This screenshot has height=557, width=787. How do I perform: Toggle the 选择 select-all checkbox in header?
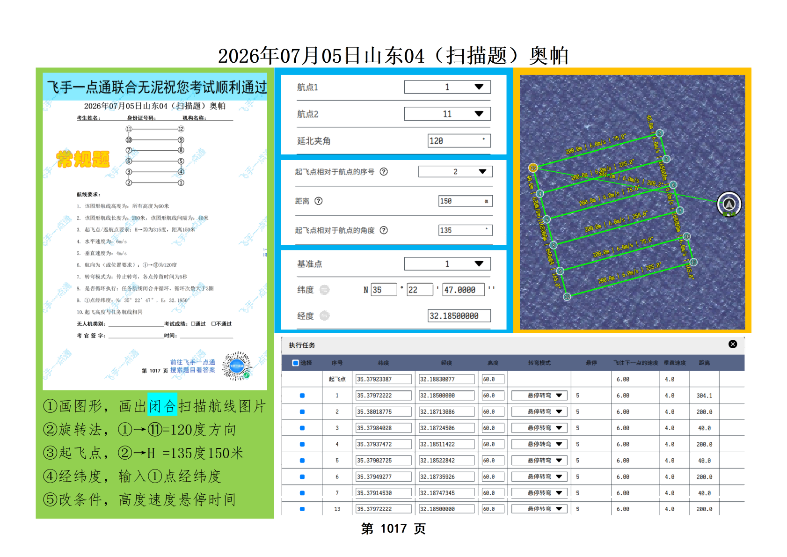[x=295, y=363]
